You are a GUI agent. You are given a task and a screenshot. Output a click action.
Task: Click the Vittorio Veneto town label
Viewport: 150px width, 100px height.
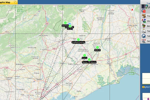43,35
